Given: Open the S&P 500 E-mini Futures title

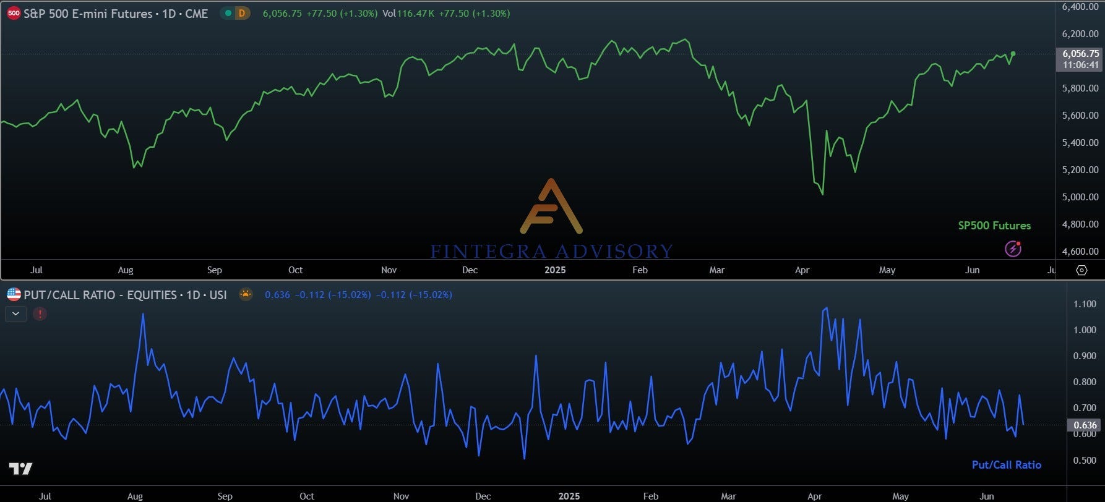Looking at the screenshot, I should (116, 13).
